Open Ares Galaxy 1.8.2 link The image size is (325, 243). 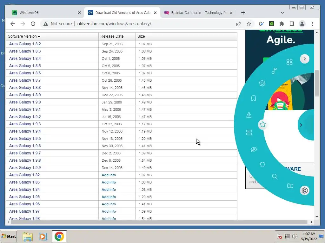point(25,44)
